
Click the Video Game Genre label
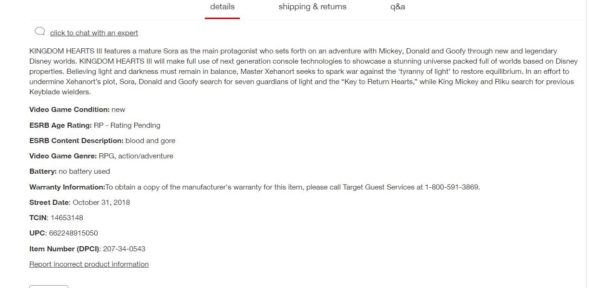pos(63,156)
